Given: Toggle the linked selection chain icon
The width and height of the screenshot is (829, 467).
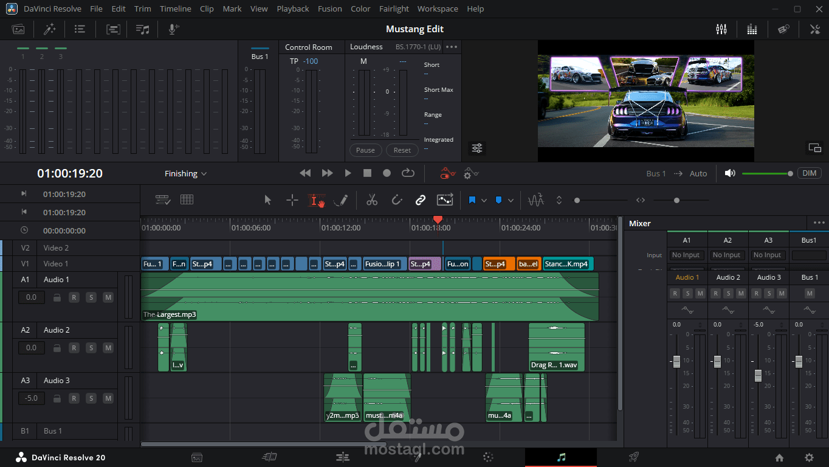Looking at the screenshot, I should (420, 200).
